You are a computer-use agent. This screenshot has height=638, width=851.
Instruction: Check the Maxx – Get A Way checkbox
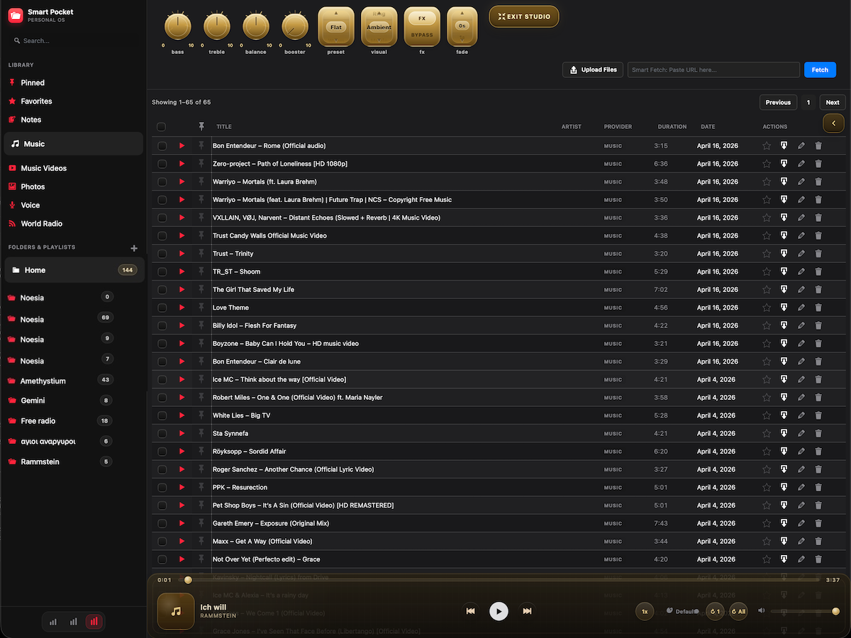click(x=162, y=542)
